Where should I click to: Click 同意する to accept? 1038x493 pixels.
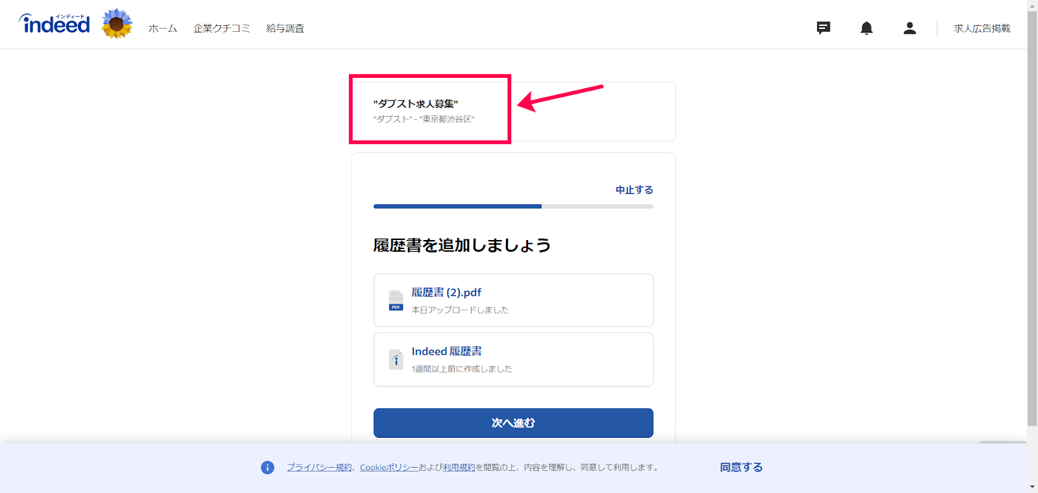click(x=741, y=468)
